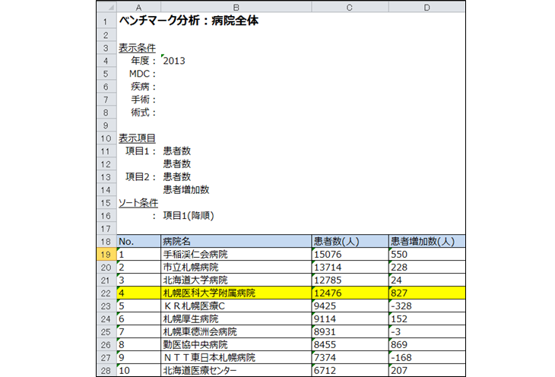
Task: Select the 項目1(降順) cell
Action: click(x=236, y=216)
